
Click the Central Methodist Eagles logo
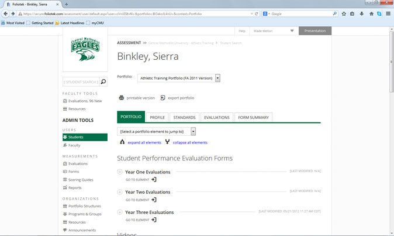(x=85, y=50)
